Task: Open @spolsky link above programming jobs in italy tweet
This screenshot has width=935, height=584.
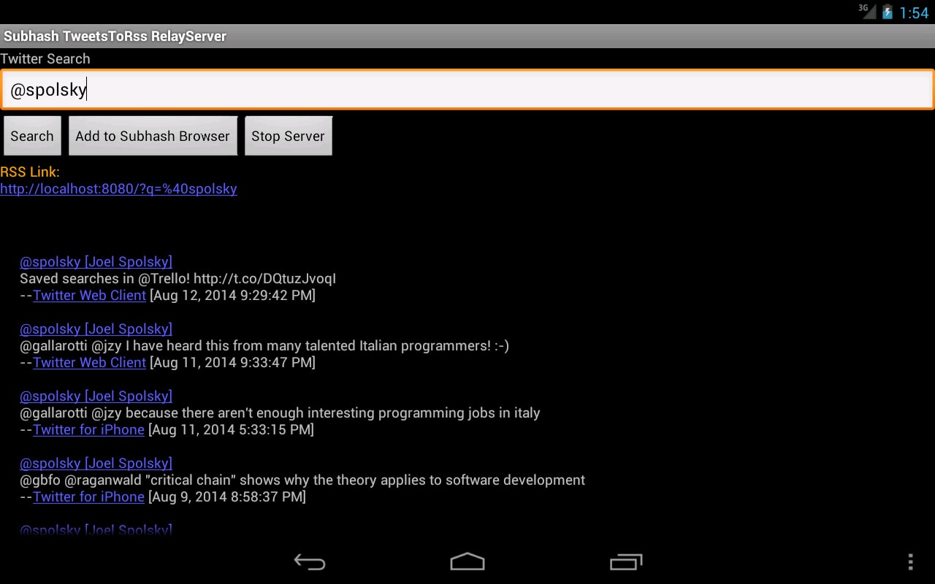Action: tap(96, 396)
